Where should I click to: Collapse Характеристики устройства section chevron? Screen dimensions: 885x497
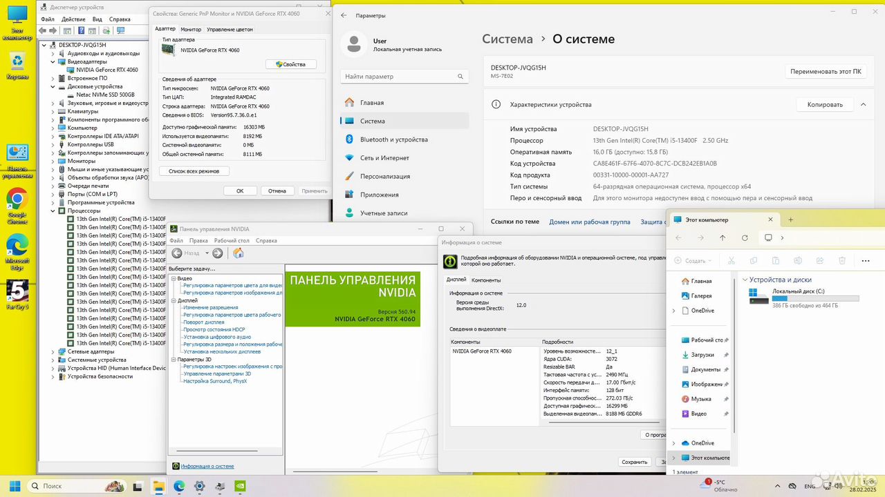(x=863, y=105)
